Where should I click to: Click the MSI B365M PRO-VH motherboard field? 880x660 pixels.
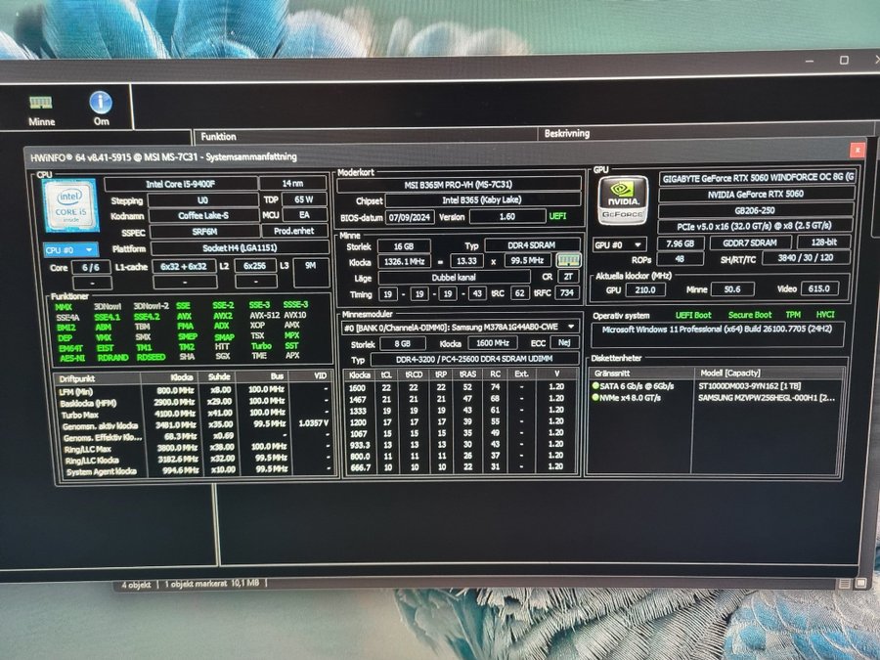(458, 184)
